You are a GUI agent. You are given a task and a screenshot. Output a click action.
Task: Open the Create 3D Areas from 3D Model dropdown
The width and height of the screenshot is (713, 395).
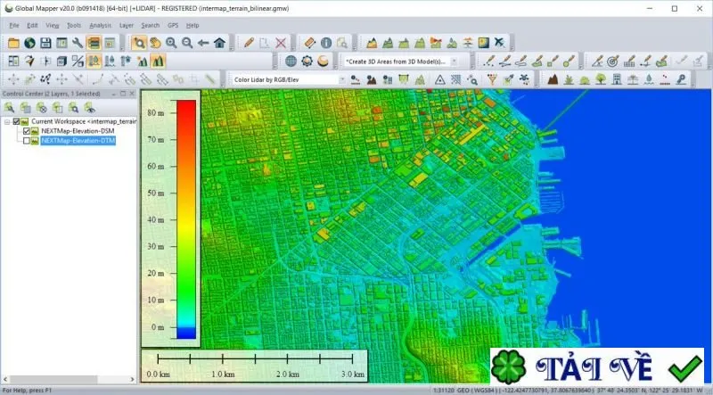[454, 61]
